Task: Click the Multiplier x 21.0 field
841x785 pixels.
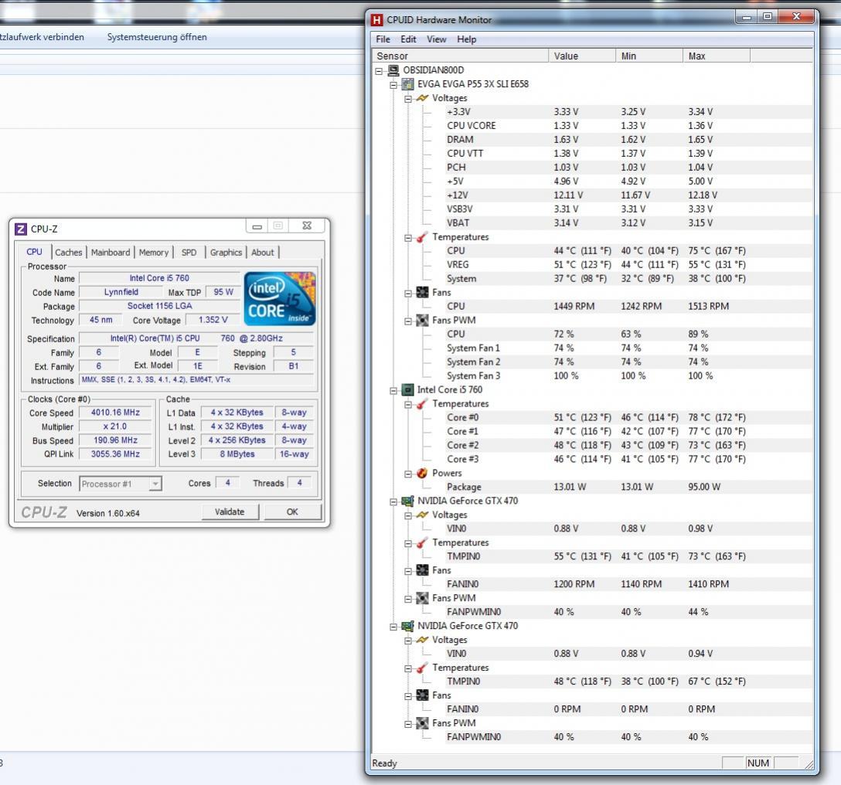Action: coord(115,426)
